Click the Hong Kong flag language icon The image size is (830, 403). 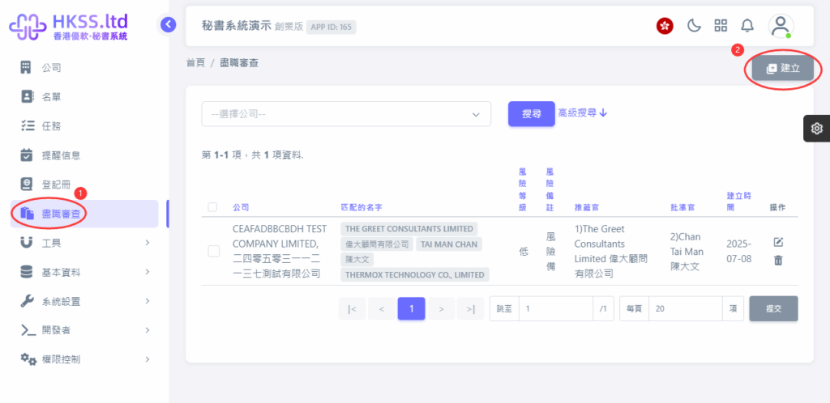(665, 26)
